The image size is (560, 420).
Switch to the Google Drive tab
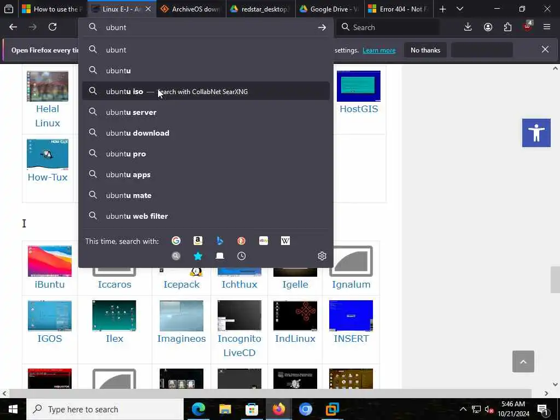330,9
